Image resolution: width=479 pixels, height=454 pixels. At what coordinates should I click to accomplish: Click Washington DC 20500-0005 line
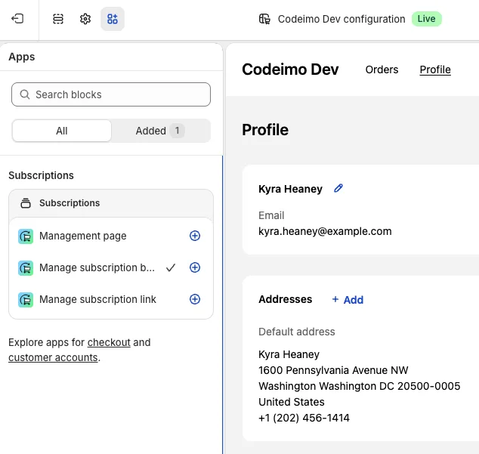(x=360, y=386)
